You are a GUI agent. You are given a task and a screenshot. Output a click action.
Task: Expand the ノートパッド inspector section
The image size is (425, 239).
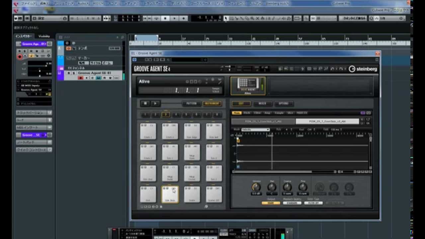click(34, 142)
